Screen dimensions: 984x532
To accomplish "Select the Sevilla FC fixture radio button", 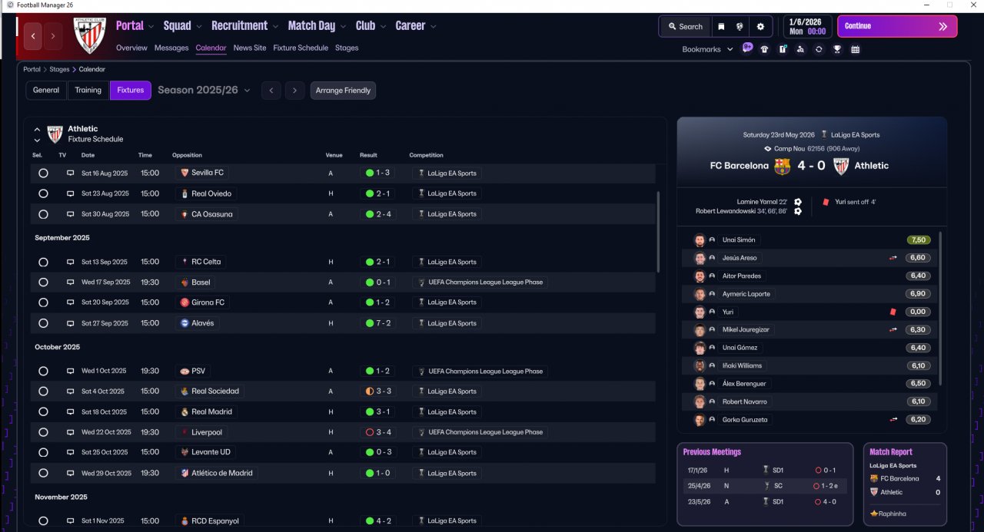I will (43, 173).
